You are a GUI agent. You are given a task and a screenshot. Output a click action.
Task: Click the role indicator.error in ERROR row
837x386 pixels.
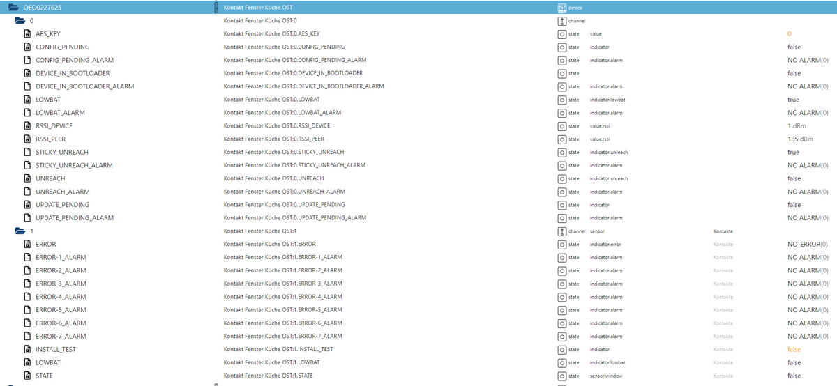coord(605,245)
